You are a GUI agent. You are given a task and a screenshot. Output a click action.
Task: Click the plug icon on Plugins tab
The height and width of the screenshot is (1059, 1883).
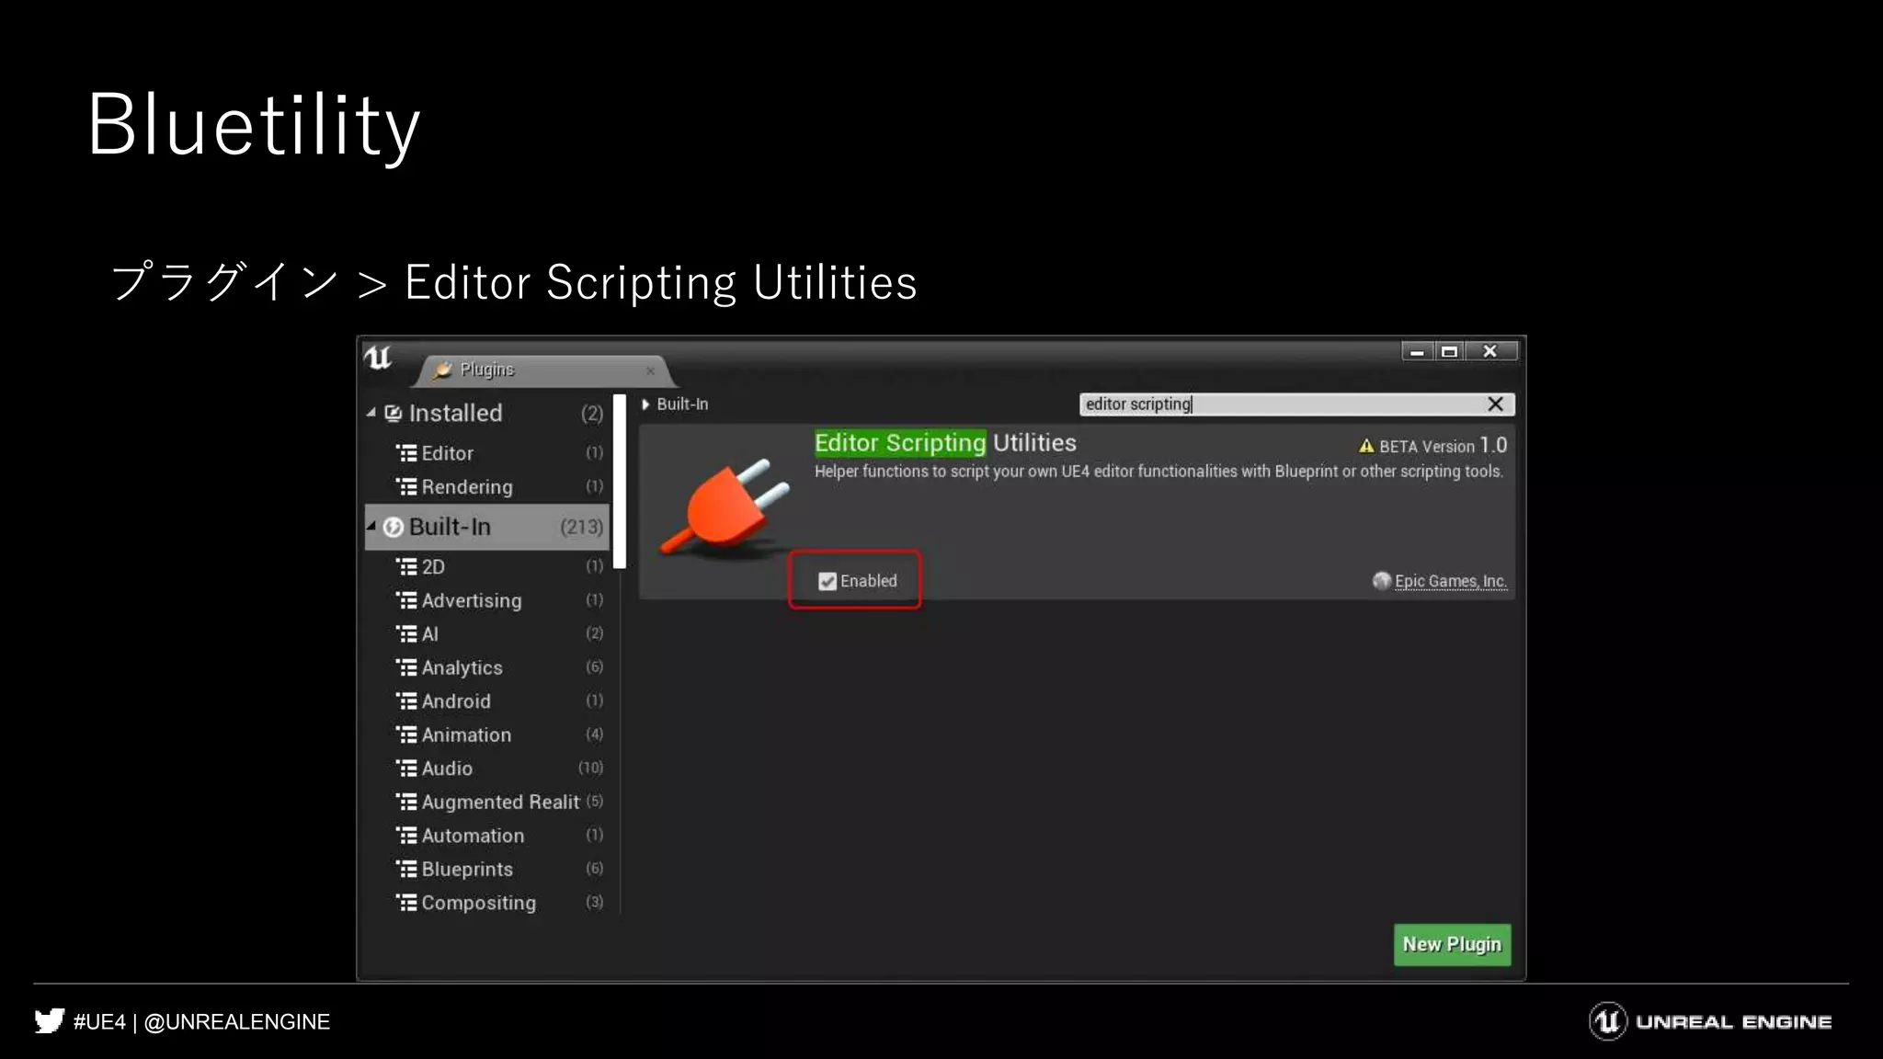443,370
